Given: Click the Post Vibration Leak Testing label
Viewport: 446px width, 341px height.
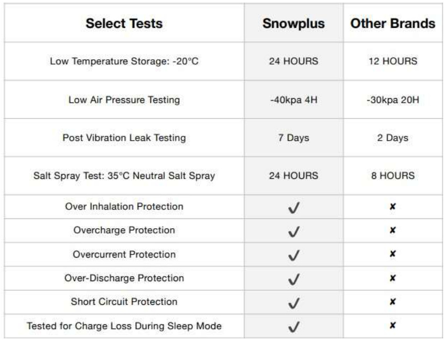Looking at the screenshot, I should click(x=124, y=138).
